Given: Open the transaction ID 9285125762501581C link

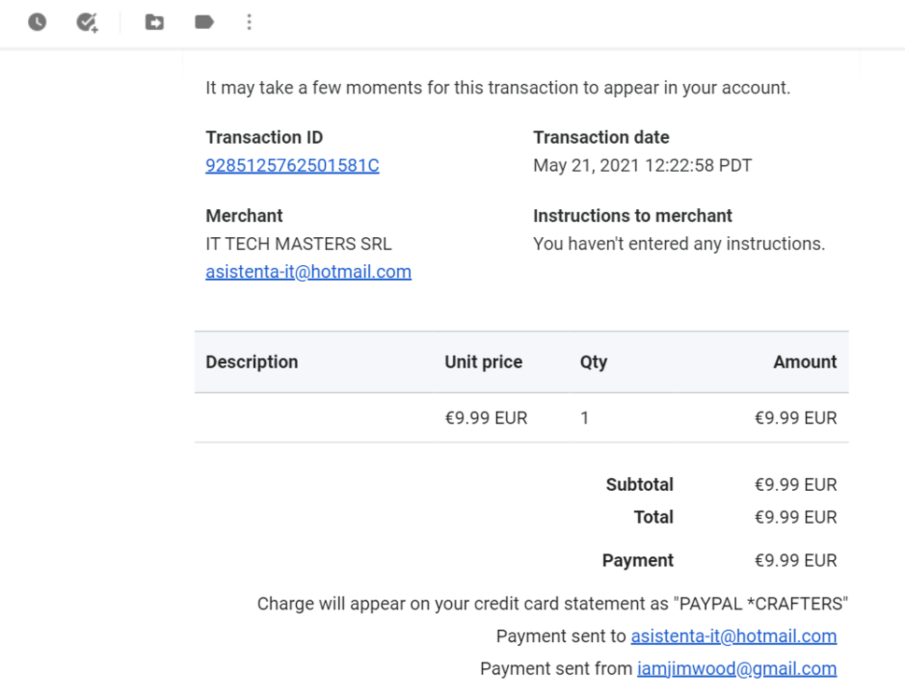Looking at the screenshot, I should click(x=292, y=166).
